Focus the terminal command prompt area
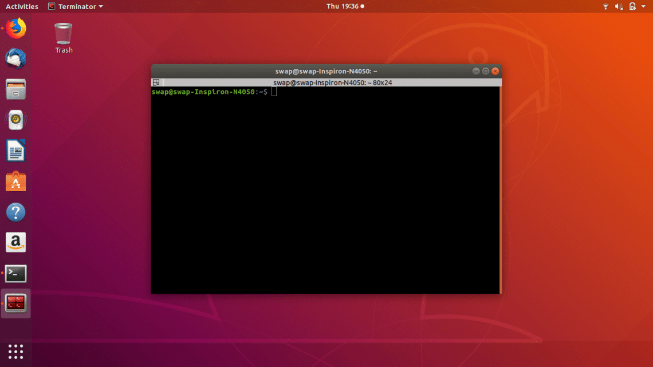This screenshot has height=367, width=653. coord(325,189)
